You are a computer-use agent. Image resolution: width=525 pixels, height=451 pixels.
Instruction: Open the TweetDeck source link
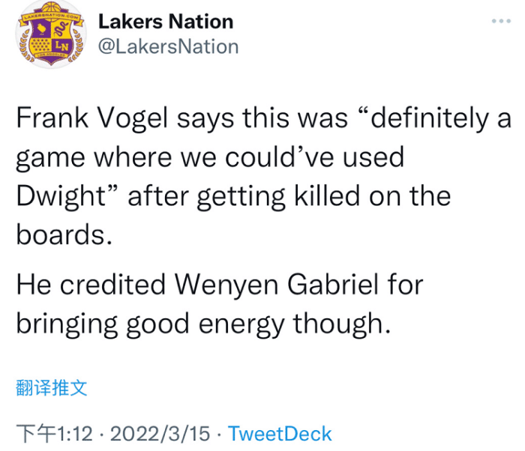[x=280, y=433]
